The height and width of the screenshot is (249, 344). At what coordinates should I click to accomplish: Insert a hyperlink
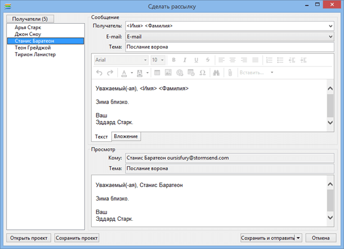click(x=180, y=73)
